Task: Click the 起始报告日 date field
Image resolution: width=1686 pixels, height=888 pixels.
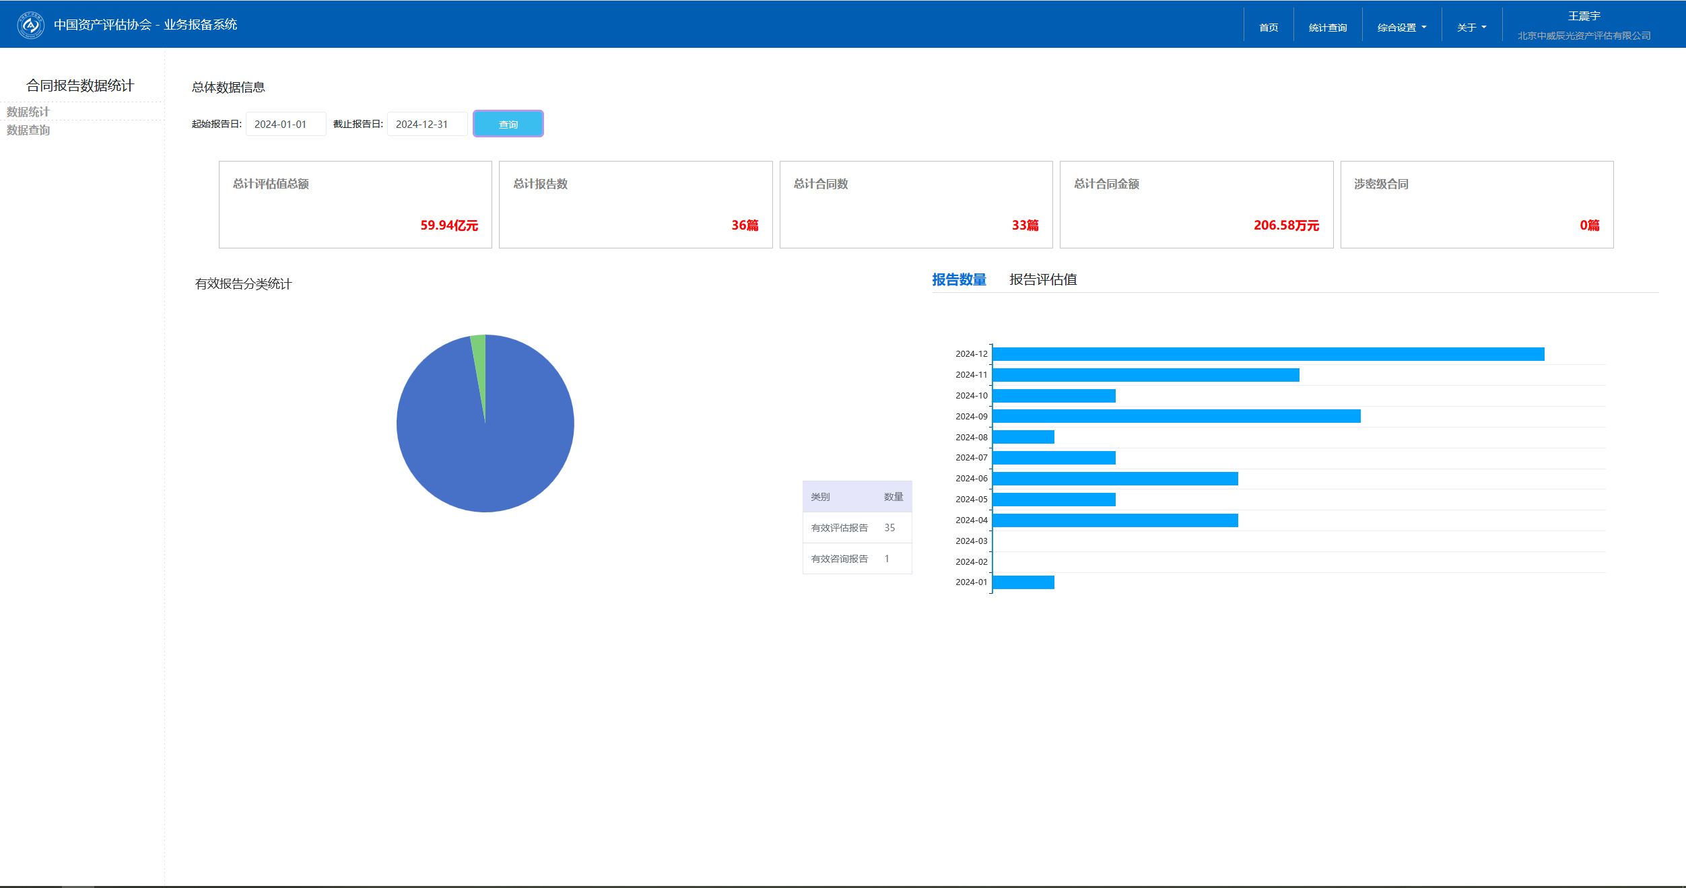Action: [285, 125]
